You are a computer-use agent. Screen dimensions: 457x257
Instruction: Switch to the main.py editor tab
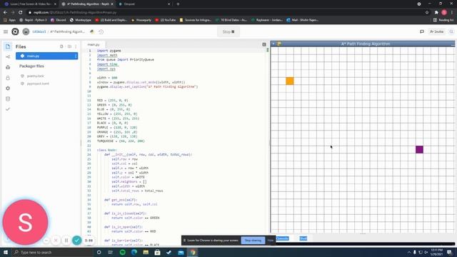pyautogui.click(x=94, y=44)
